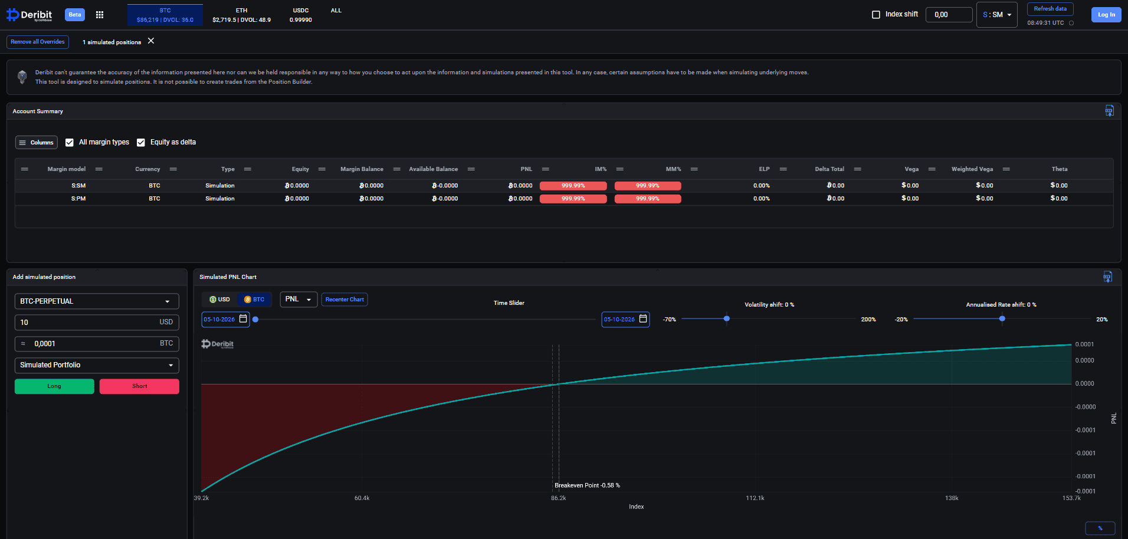Open the PNL chart type dropdown
The height and width of the screenshot is (539, 1128).
click(299, 300)
